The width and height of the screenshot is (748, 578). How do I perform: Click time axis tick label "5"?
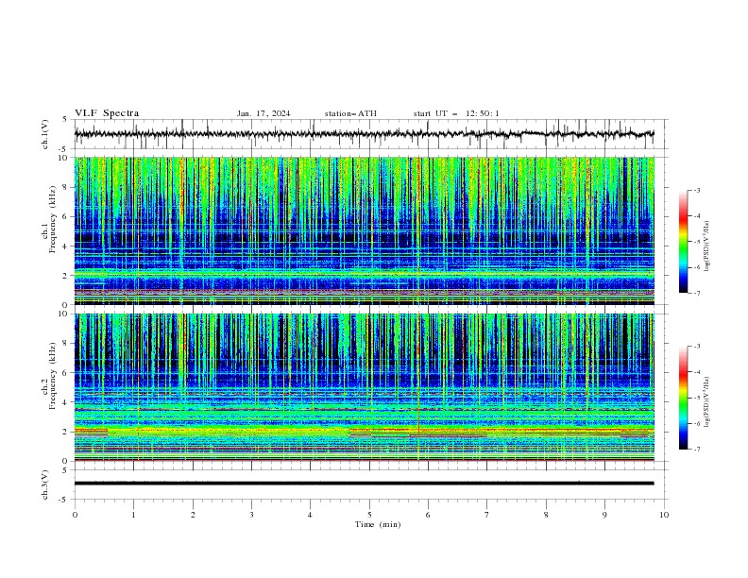pyautogui.click(x=369, y=515)
